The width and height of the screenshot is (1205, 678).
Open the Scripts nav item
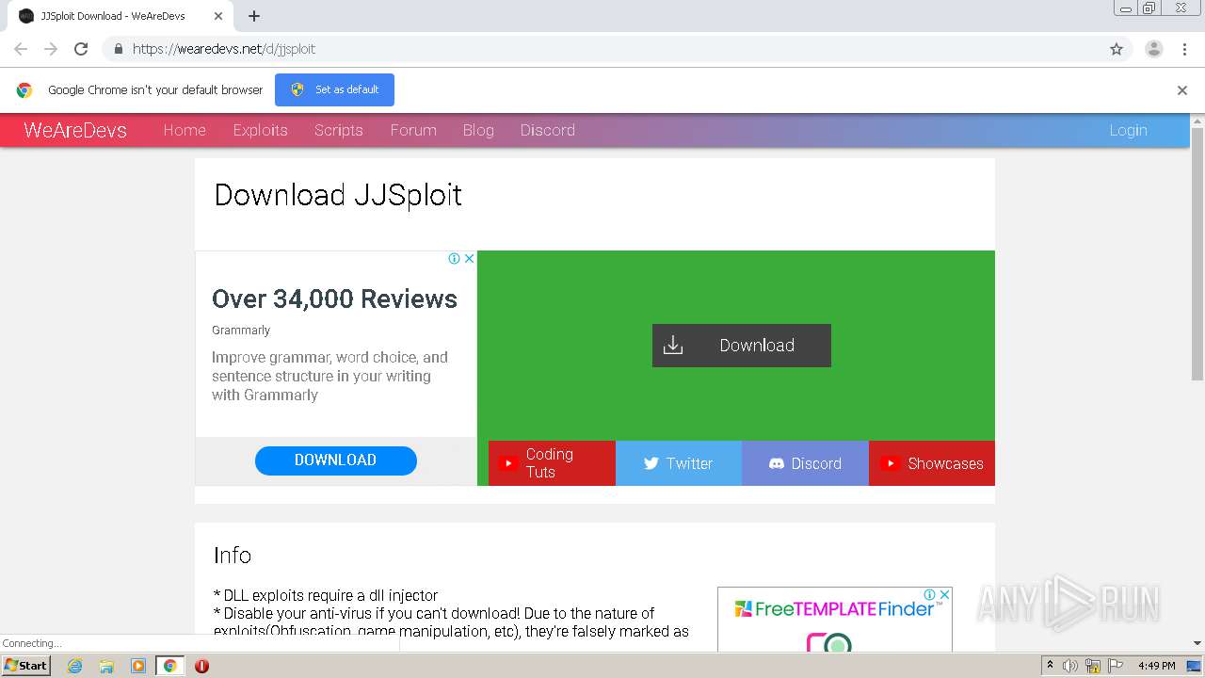pos(339,130)
